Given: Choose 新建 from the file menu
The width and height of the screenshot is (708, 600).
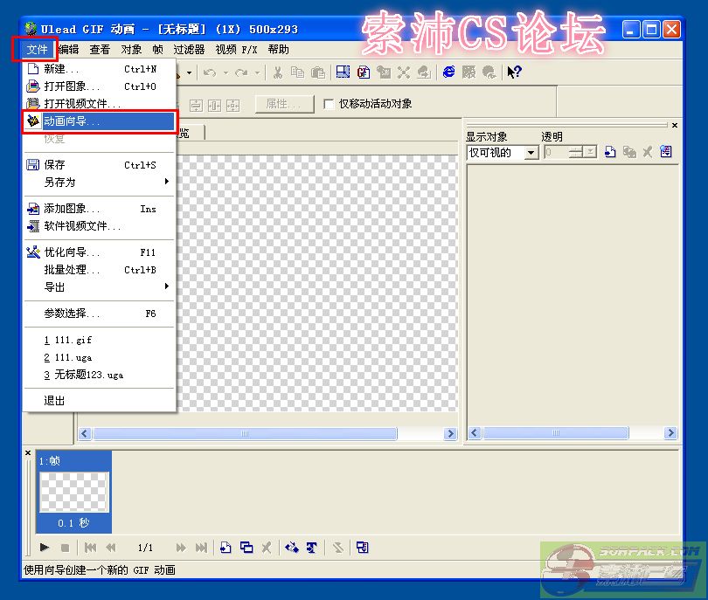Looking at the screenshot, I should click(100, 69).
